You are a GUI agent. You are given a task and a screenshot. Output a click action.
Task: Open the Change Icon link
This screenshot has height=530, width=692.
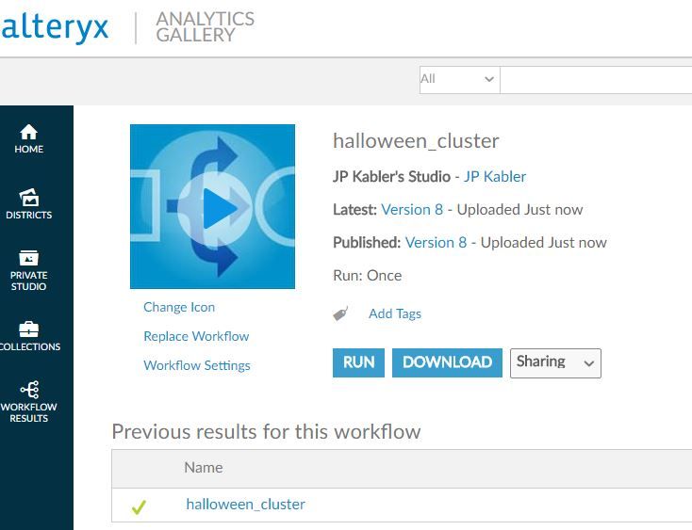click(179, 307)
